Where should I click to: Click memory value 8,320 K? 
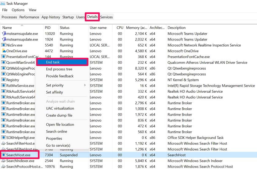141,68
